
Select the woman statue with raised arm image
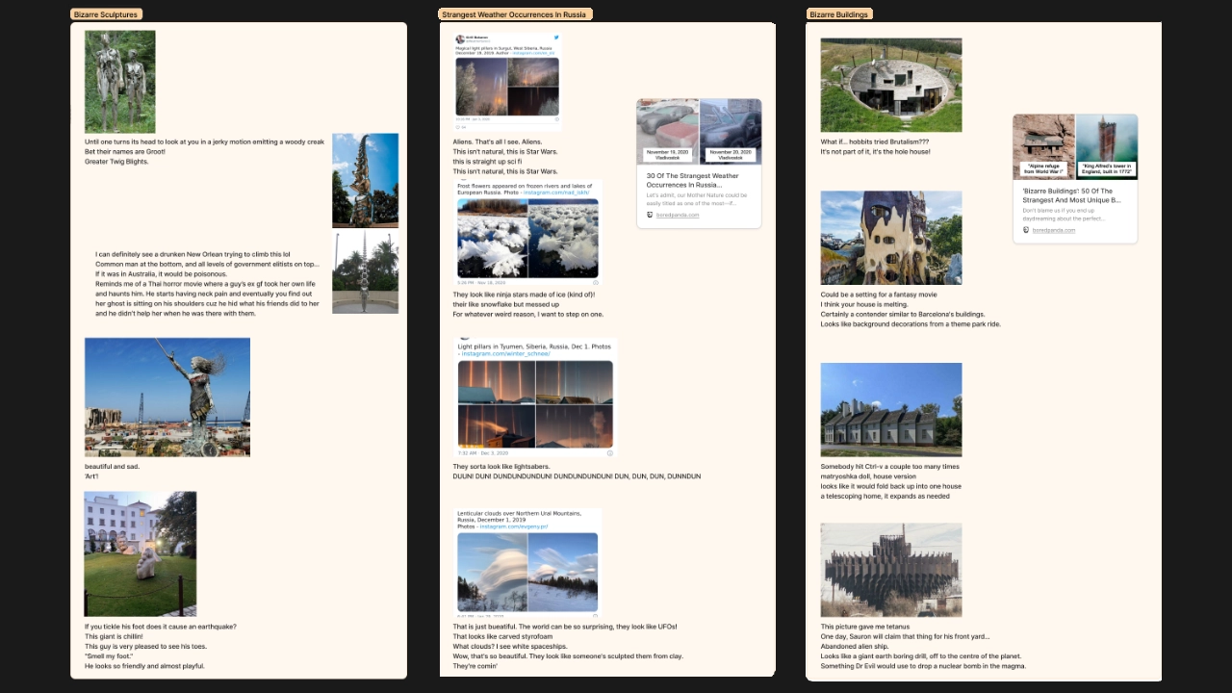(167, 397)
